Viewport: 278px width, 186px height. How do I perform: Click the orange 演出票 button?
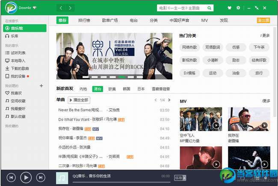coord(263,20)
